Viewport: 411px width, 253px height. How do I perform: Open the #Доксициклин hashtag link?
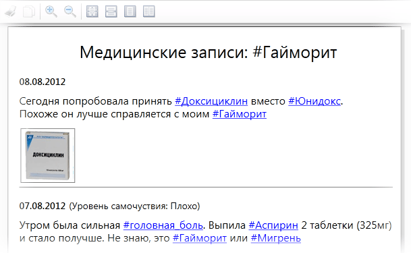(211, 101)
